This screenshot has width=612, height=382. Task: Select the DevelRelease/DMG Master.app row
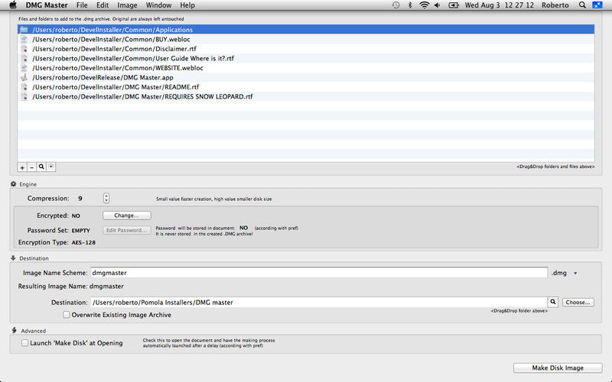(x=306, y=77)
